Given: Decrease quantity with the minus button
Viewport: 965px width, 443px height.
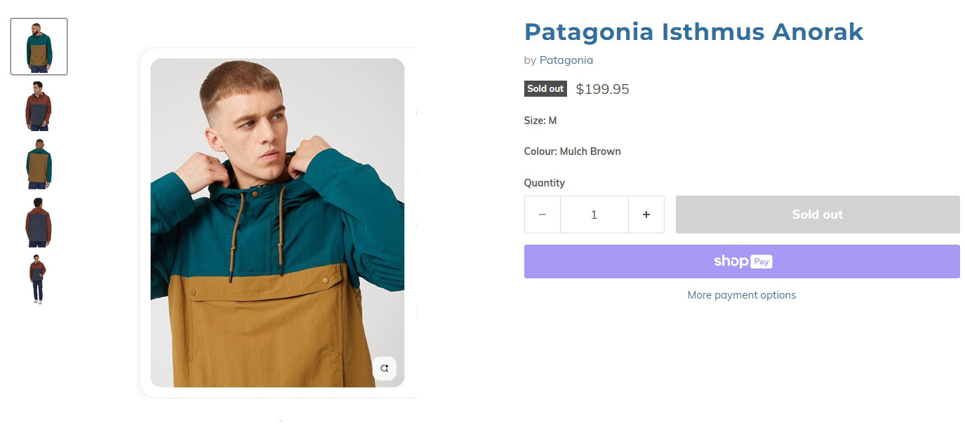Looking at the screenshot, I should 542,214.
